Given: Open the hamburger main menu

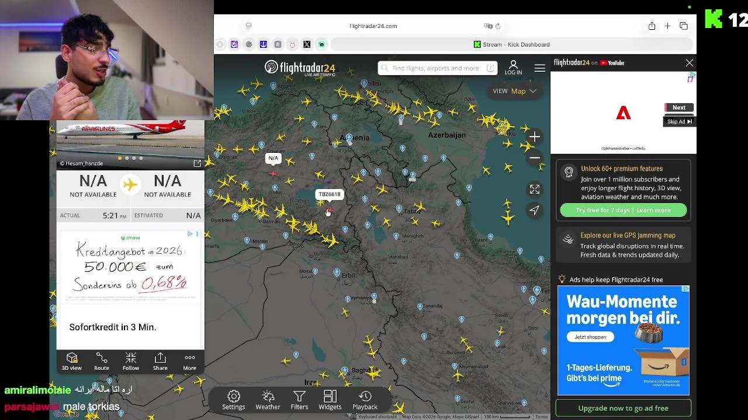Looking at the screenshot, I should 539,68.
